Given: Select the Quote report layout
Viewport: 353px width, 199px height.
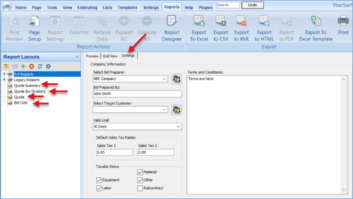Looking at the screenshot, I should [x=19, y=97].
